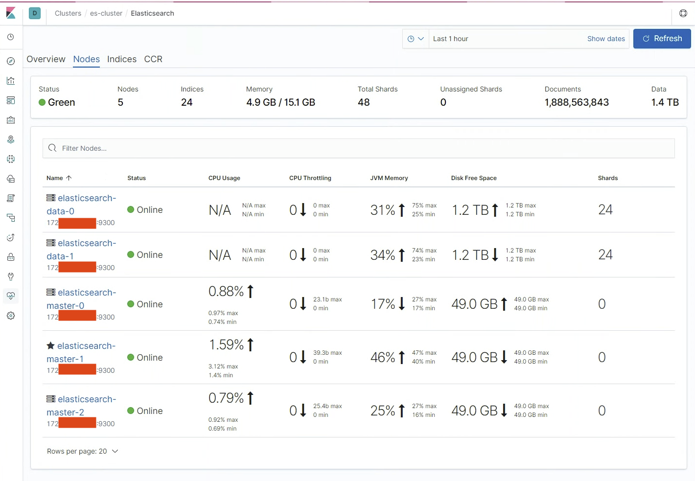Open Dashboard icon in sidebar

(x=11, y=100)
